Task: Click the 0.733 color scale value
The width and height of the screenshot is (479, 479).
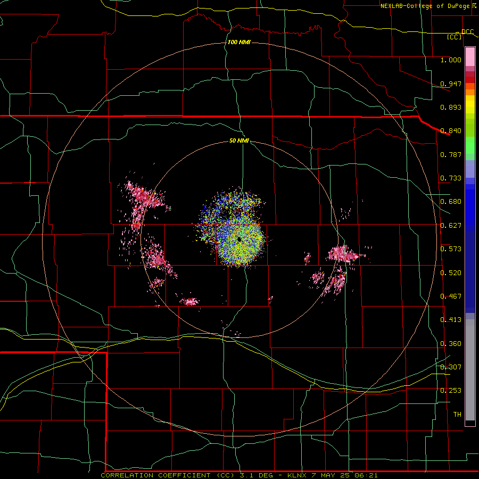Action: tap(451, 178)
